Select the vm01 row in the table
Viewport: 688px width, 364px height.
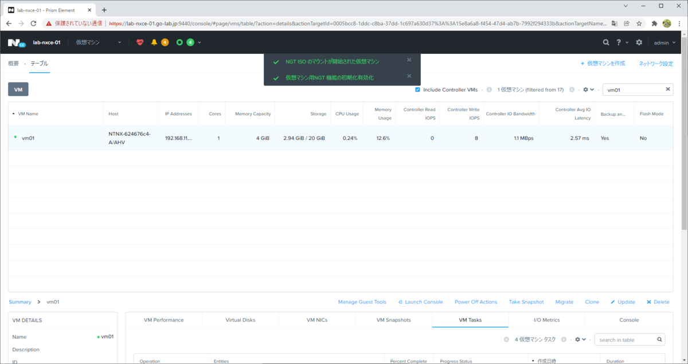pos(341,138)
